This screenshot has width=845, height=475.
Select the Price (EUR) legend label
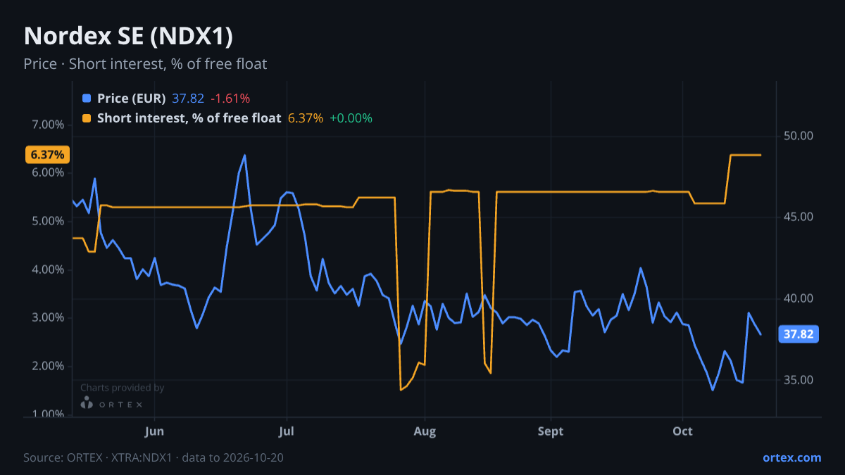(131, 99)
